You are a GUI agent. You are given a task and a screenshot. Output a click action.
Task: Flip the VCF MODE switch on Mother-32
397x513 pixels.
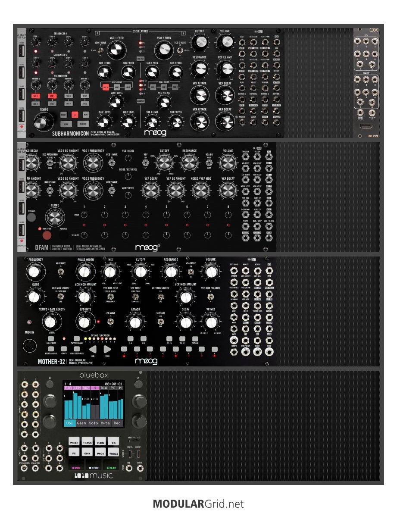135,297
